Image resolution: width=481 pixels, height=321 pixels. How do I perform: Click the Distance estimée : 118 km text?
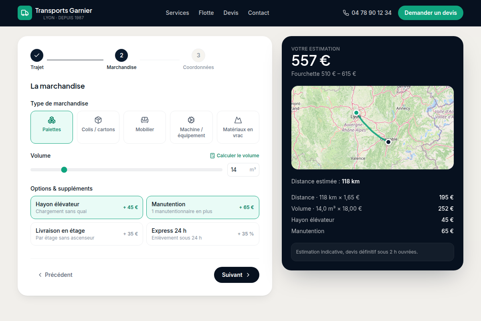pyautogui.click(x=325, y=181)
